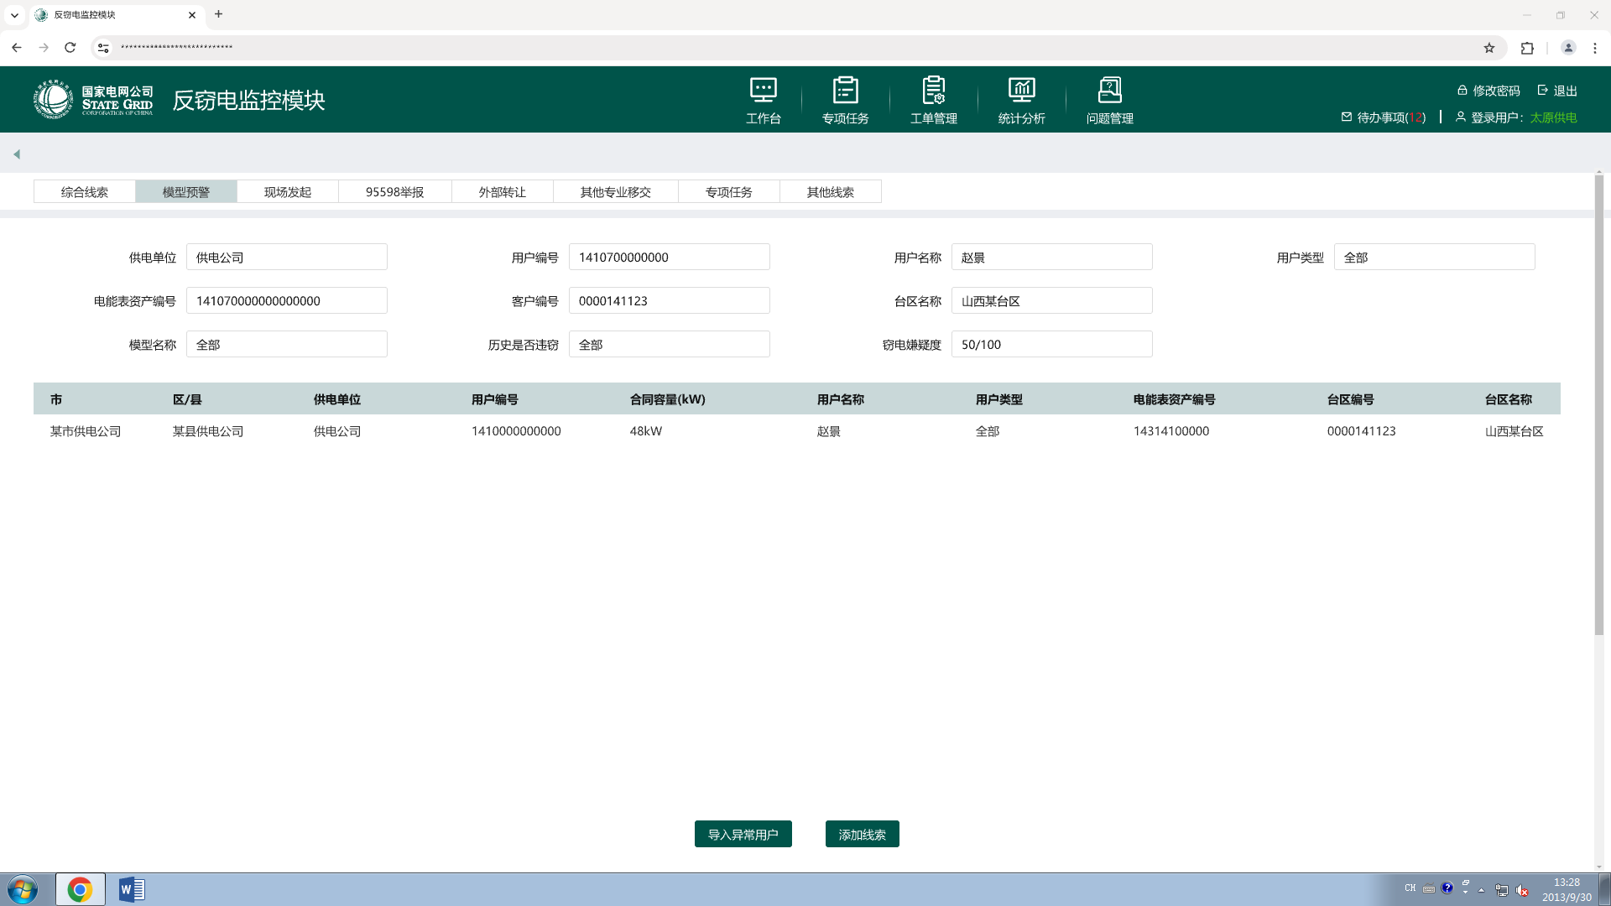Click the 添加线索 button
Screen dimensions: 1611x906
[x=862, y=835]
